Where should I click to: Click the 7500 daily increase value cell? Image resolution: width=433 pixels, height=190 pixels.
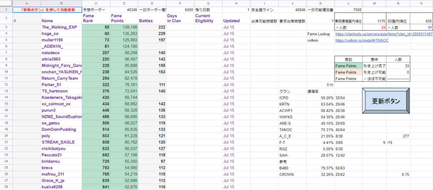click(348, 10)
